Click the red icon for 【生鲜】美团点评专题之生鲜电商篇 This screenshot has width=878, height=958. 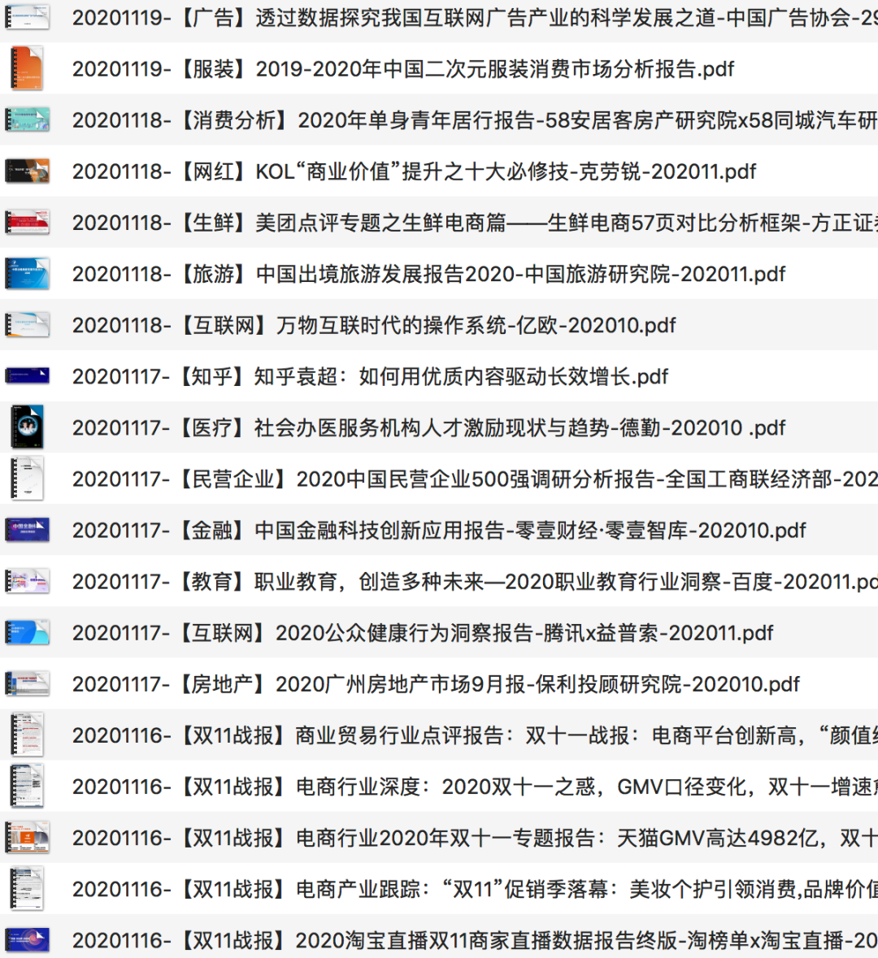27,223
